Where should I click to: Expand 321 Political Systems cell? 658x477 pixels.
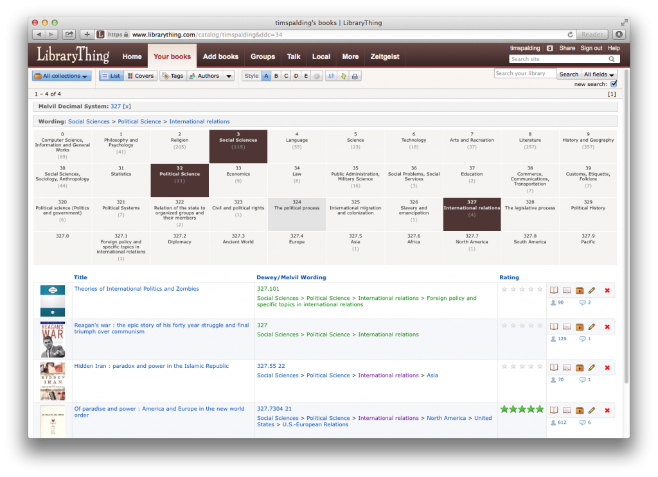[121, 214]
